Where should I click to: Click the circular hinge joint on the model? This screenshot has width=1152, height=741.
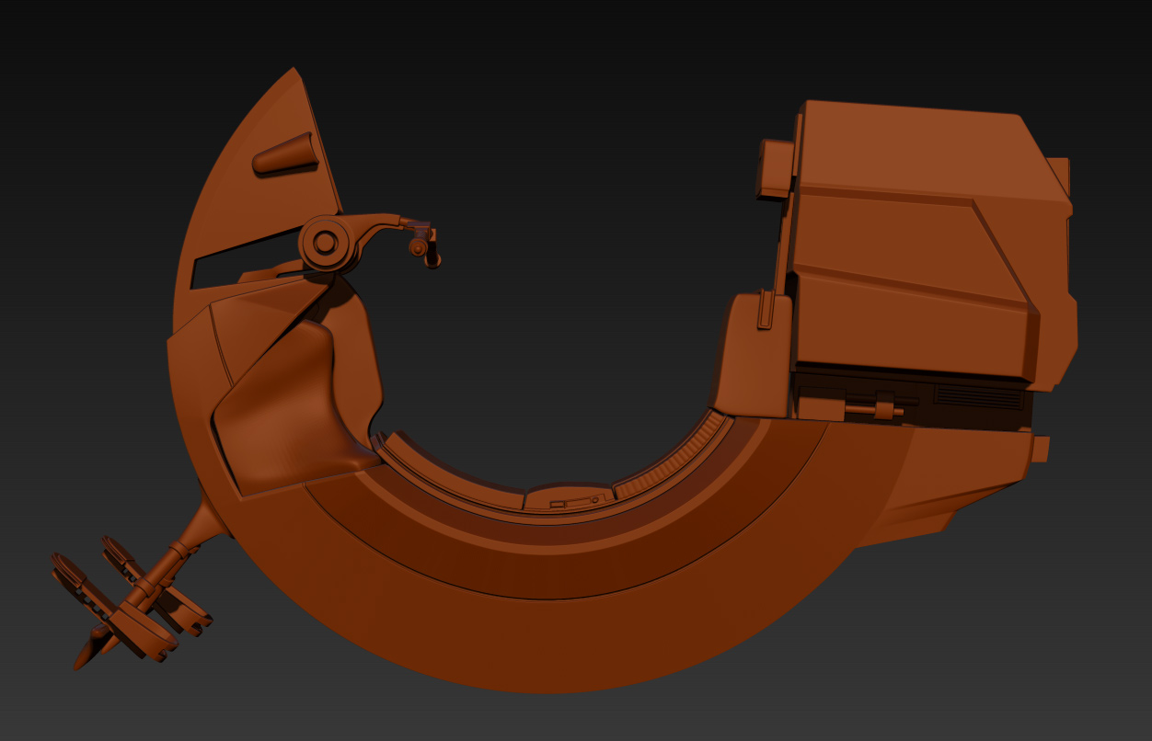(325, 243)
